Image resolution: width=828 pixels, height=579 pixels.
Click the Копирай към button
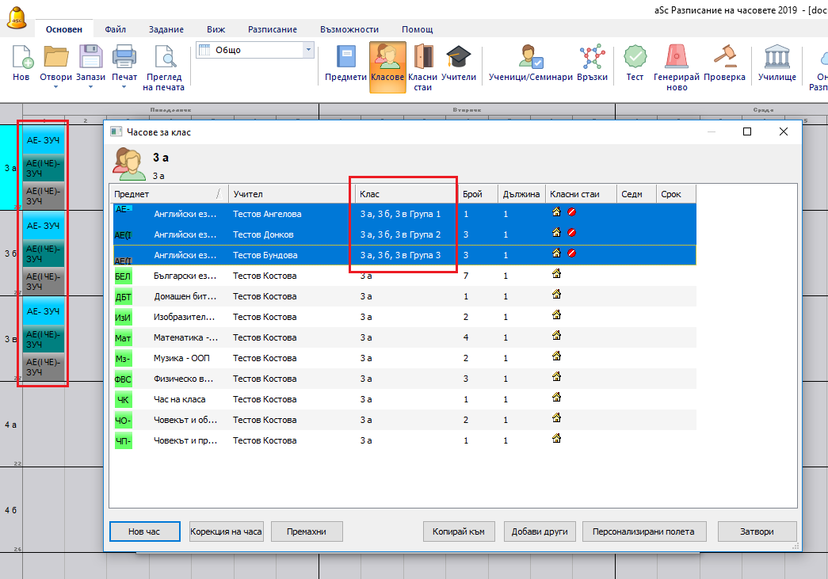460,531
